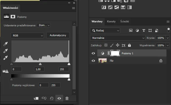
Task: Click the histogram recalculate warning icon
Action: point(5,71)
